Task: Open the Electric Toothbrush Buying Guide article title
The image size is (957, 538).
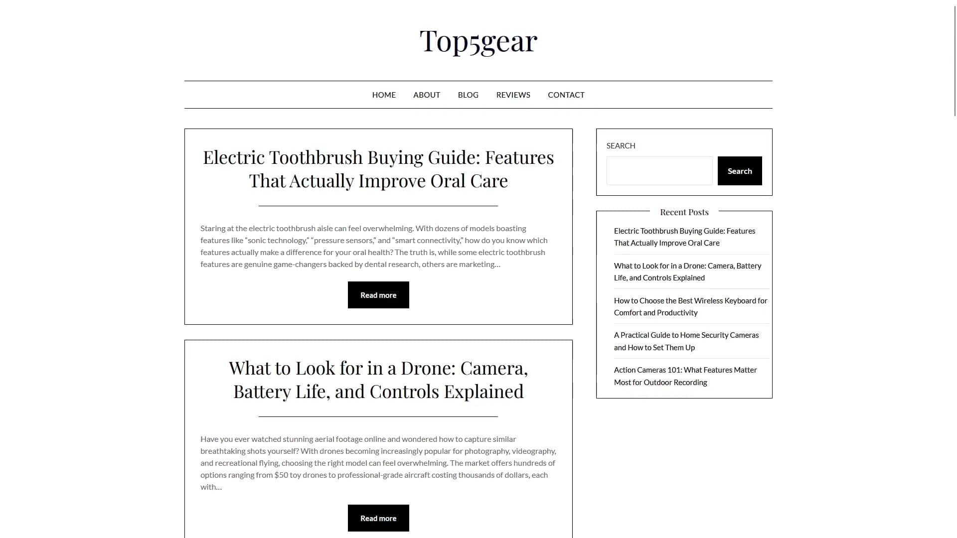Action: click(x=378, y=169)
